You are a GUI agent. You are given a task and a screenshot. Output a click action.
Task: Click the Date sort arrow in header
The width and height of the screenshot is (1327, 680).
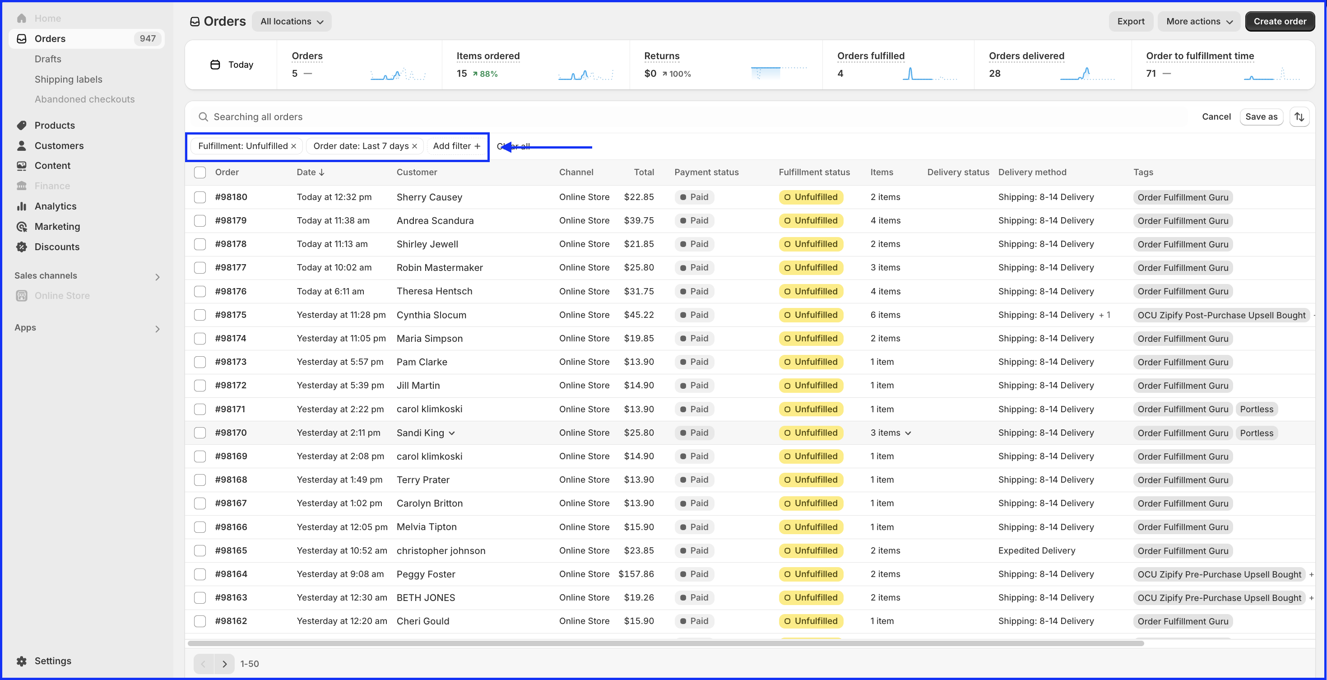[x=322, y=172]
